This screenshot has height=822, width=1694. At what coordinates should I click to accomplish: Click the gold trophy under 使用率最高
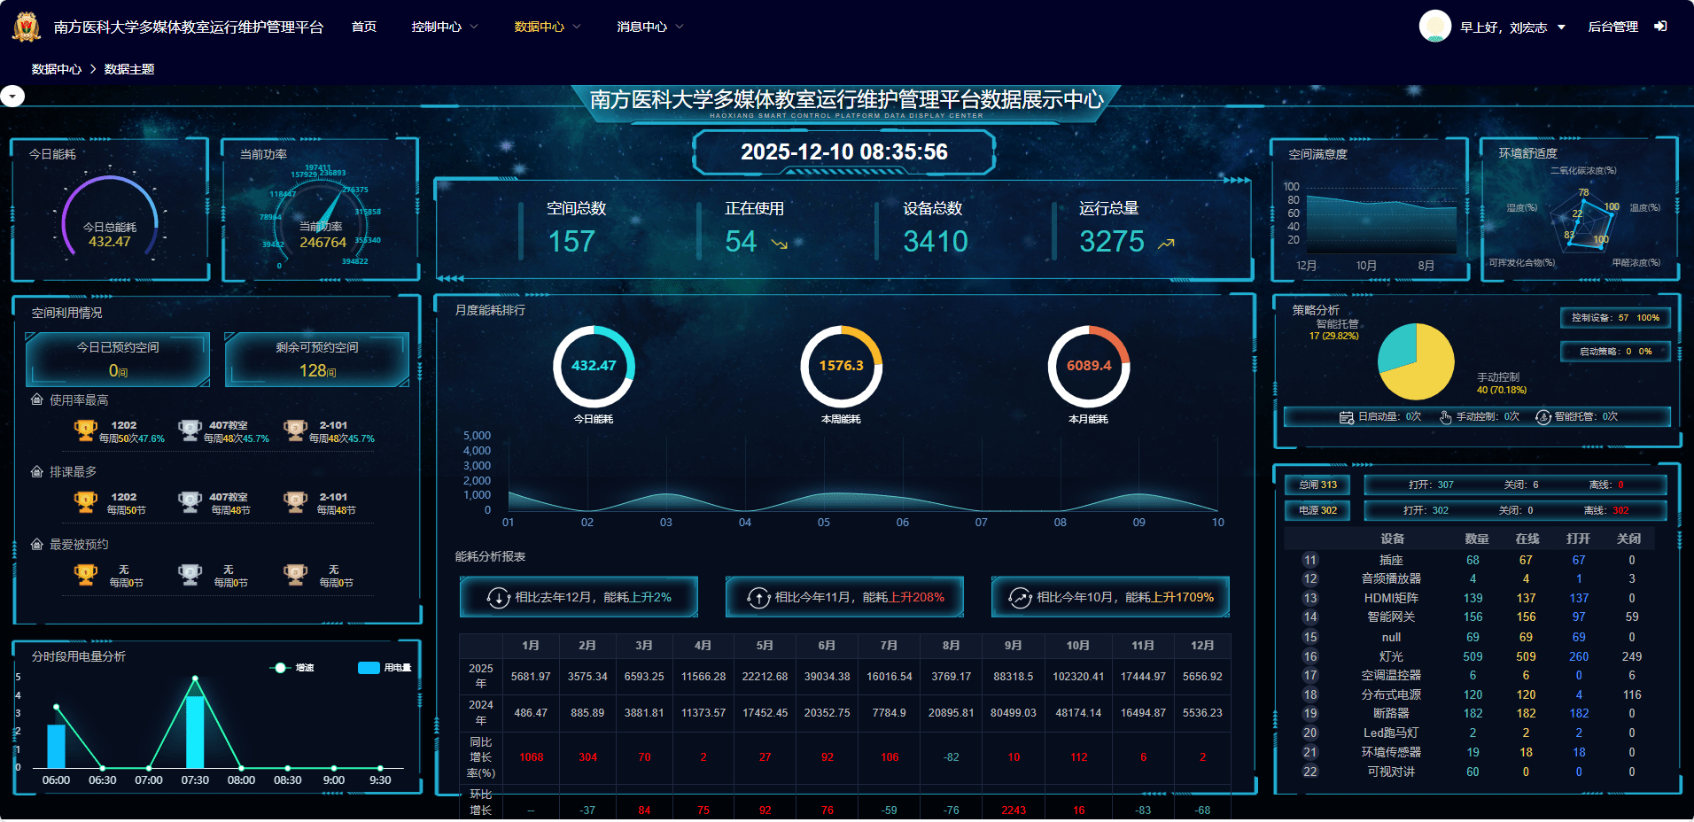click(x=85, y=430)
